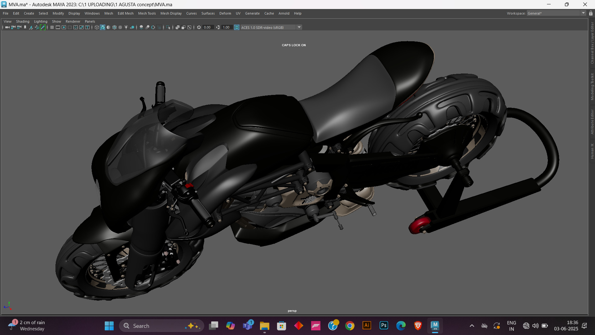This screenshot has height=335, width=595.
Task: Open the Panels menu
Action: coord(90,21)
